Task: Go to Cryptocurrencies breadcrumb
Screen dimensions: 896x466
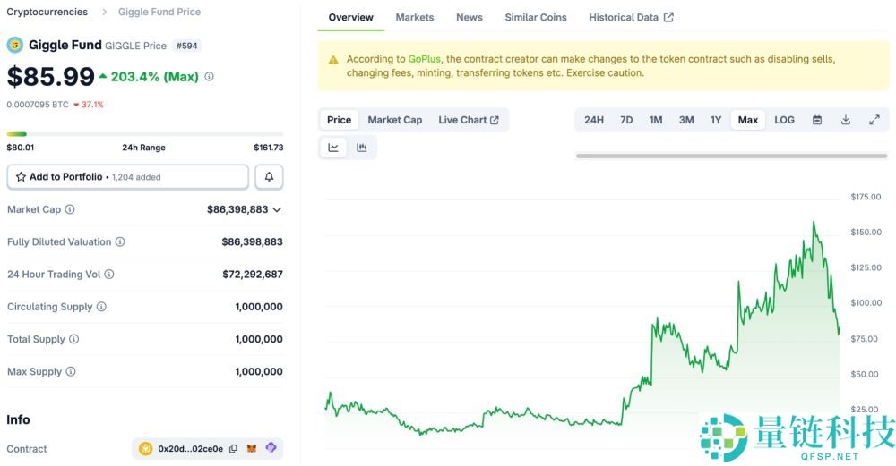Action: tap(47, 12)
